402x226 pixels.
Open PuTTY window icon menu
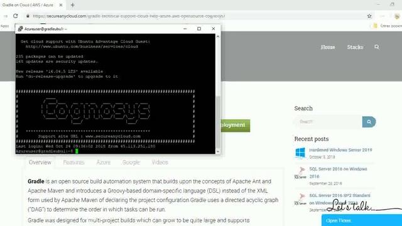pyautogui.click(x=20, y=29)
